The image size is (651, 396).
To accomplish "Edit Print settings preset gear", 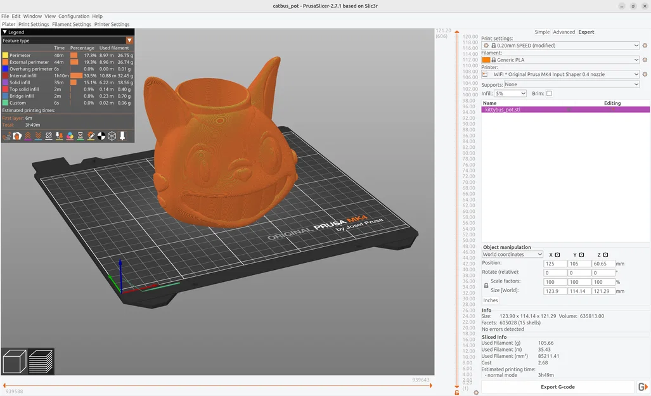I will [645, 46].
